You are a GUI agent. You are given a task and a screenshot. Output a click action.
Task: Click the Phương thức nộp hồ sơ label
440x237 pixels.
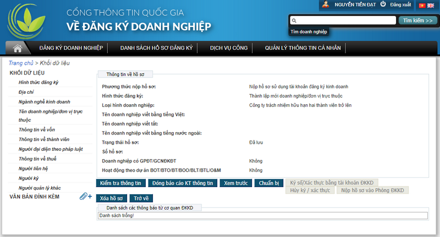[129, 87]
